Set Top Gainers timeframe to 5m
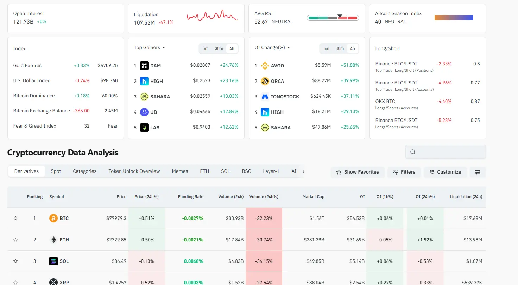This screenshot has height=285, width=518. click(206, 48)
